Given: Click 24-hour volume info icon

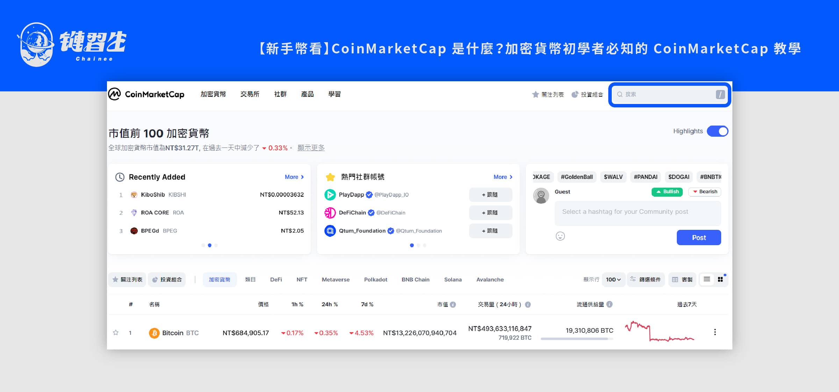Looking at the screenshot, I should click(528, 304).
